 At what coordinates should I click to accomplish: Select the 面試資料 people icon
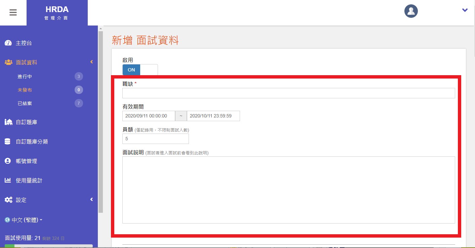[8, 62]
